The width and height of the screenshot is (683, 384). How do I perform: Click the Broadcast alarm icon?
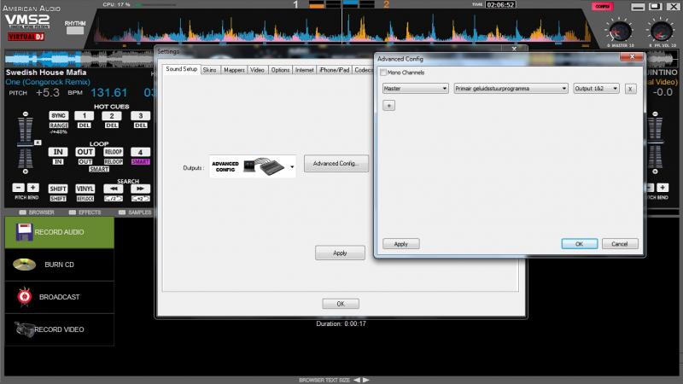click(x=25, y=296)
